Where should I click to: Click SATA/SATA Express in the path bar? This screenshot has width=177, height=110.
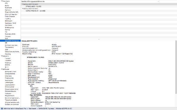(x=46, y=109)
